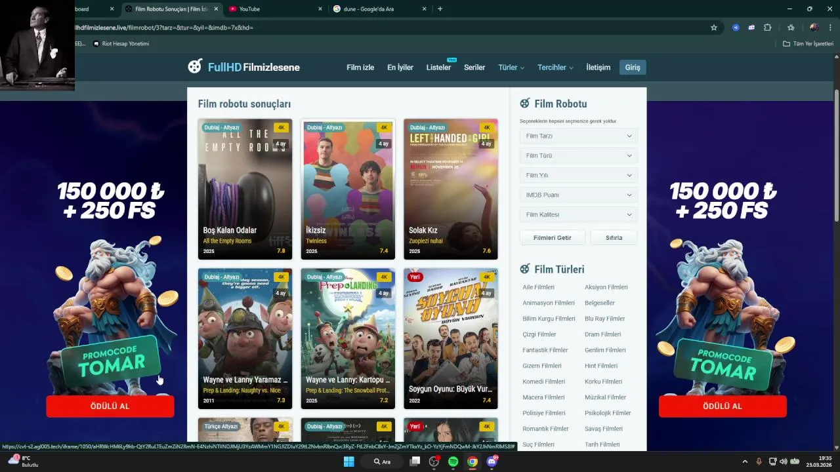The height and width of the screenshot is (472, 840).
Task: Show hidden system tray icons
Action: coord(745,462)
